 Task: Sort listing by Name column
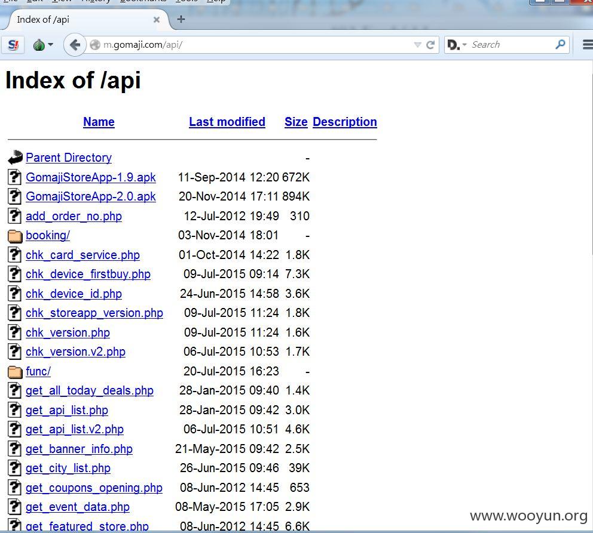click(x=99, y=122)
